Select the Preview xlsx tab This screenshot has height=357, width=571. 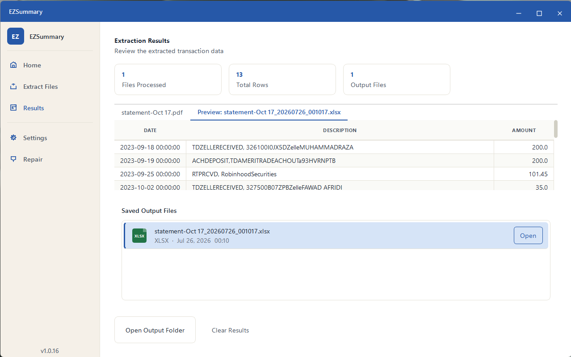269,112
